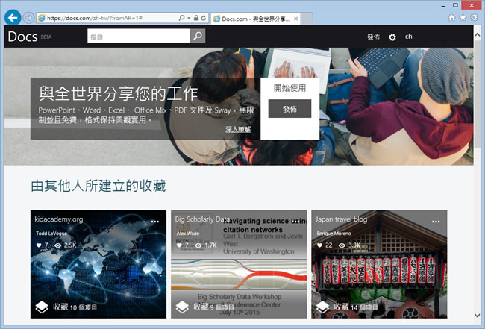
Task: Click the browser Home icon
Action: (451, 16)
